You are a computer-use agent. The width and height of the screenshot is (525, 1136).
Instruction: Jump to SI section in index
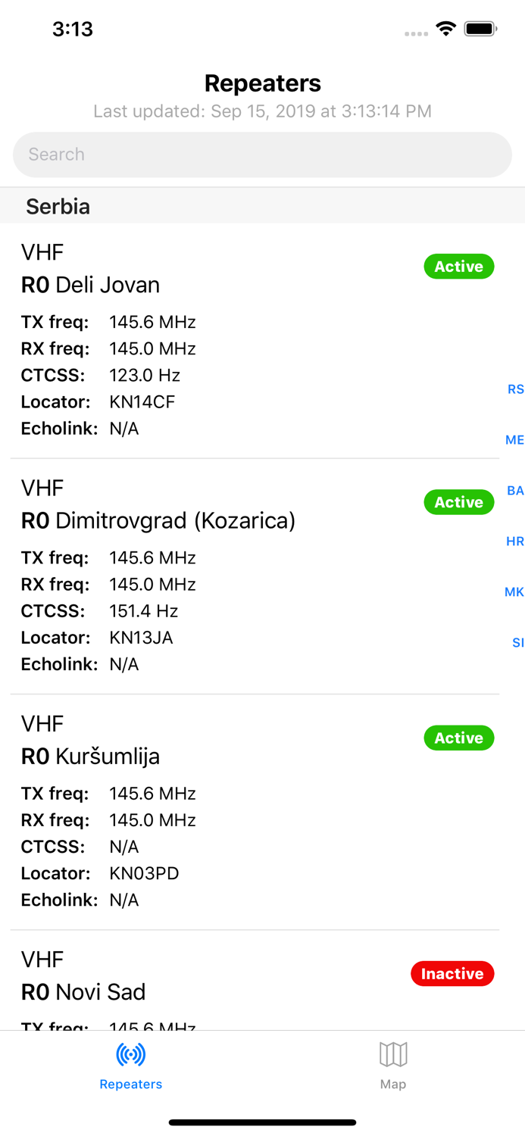[x=517, y=643]
